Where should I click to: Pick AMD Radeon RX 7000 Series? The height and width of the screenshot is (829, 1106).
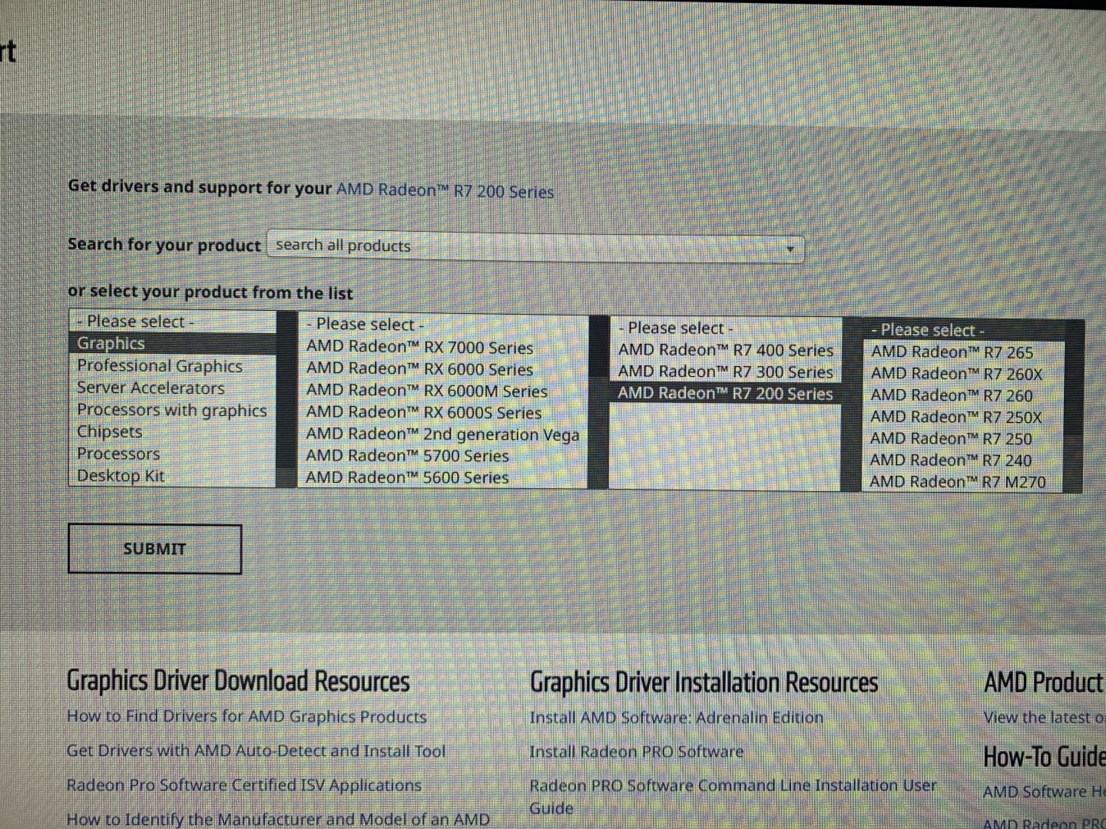pyautogui.click(x=442, y=347)
